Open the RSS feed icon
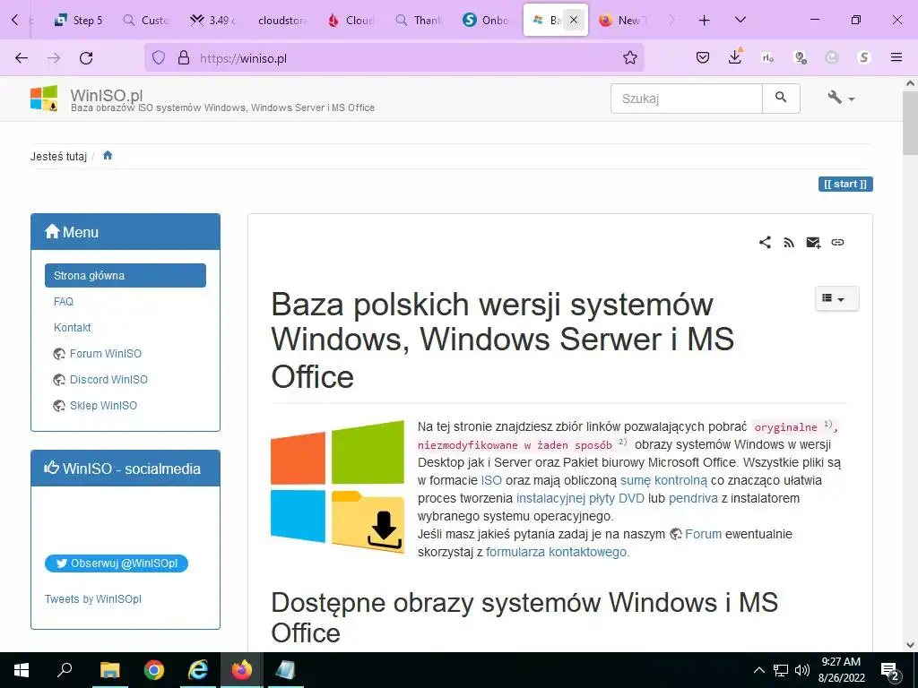 click(x=789, y=242)
